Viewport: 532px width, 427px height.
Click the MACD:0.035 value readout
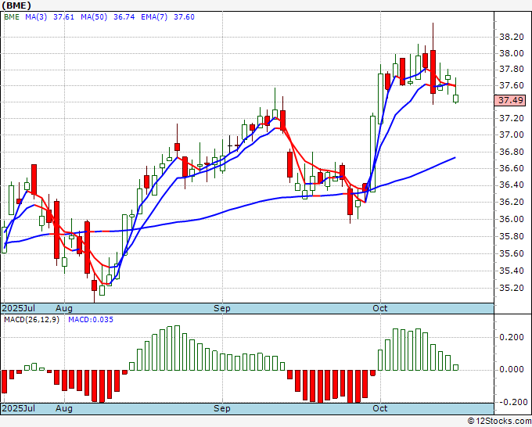pyautogui.click(x=91, y=320)
